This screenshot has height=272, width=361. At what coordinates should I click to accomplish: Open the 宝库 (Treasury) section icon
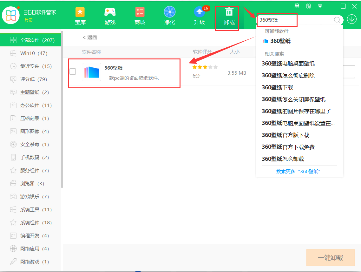click(x=80, y=15)
